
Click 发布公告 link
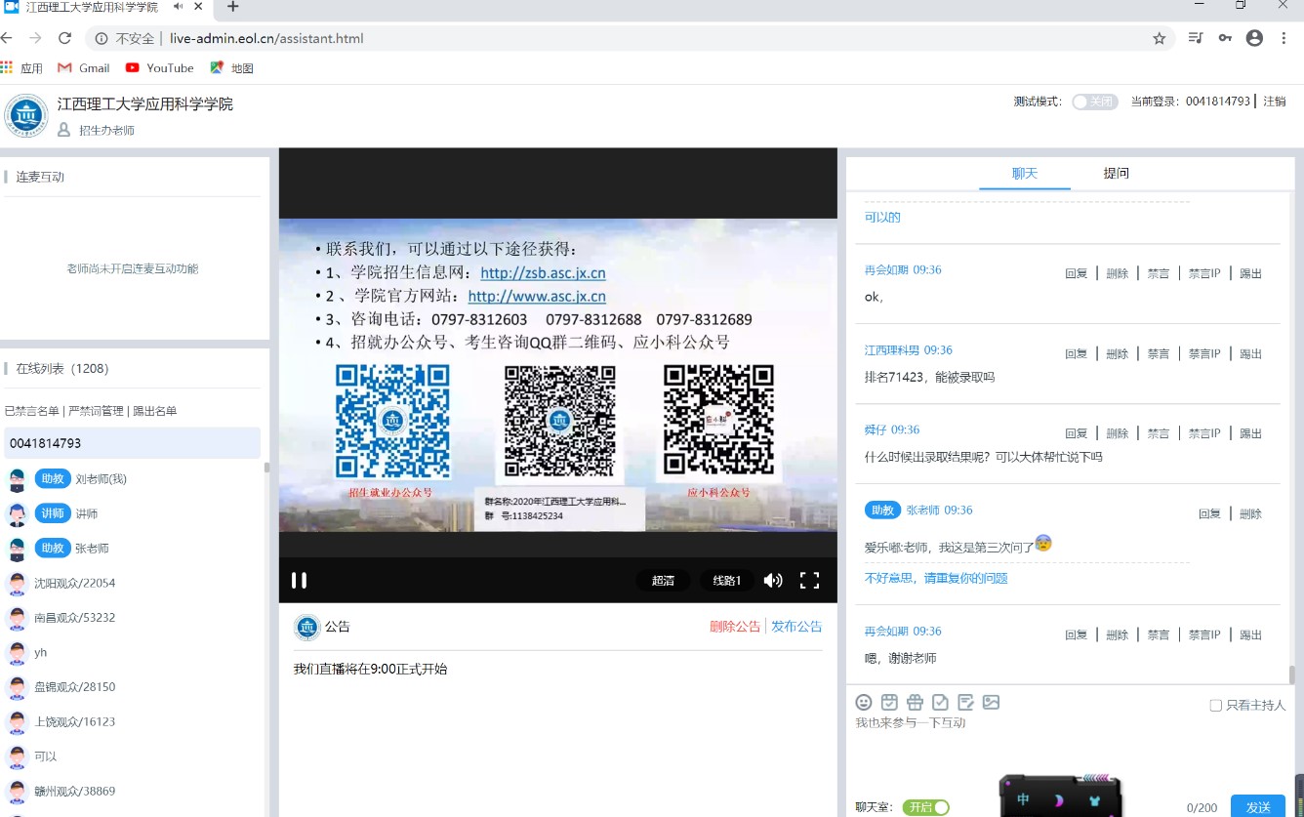[x=796, y=627]
